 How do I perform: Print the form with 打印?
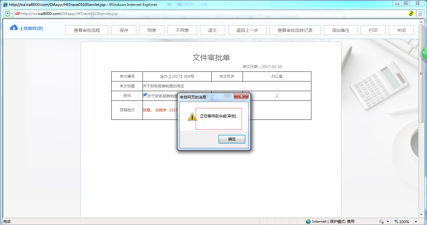tap(373, 30)
